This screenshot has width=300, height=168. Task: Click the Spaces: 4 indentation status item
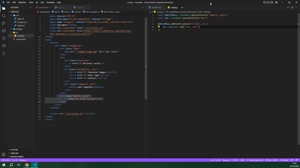226,160
